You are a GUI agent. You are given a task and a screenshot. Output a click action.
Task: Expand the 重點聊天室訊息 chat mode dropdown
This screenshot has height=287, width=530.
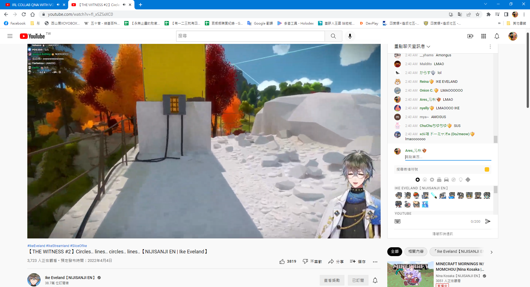pyautogui.click(x=412, y=47)
